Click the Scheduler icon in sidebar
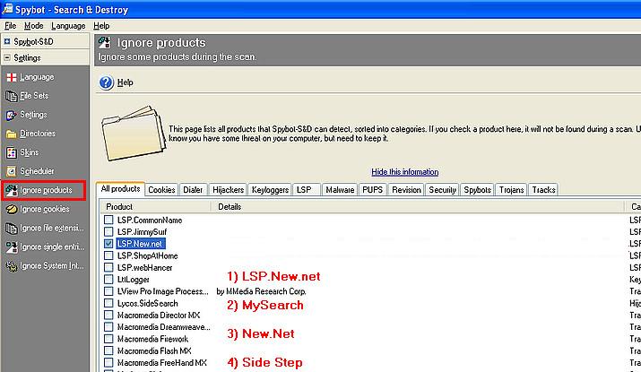 pos(12,171)
